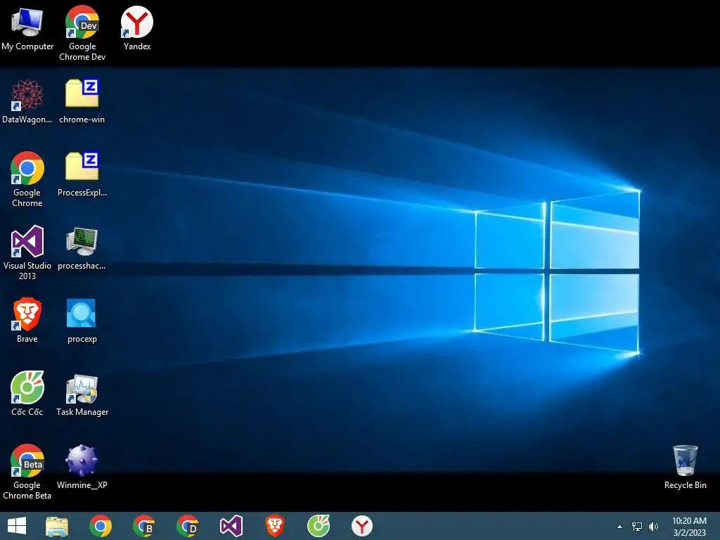The width and height of the screenshot is (720, 540).
Task: Open the network status tray icon
Action: coord(637,527)
